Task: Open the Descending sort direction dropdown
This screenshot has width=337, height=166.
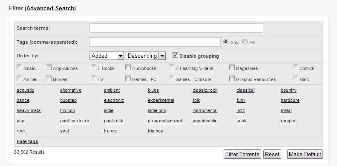Action: point(146,56)
